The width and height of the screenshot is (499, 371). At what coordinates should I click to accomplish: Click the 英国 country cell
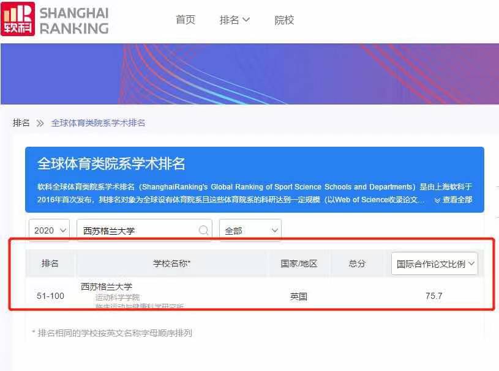[x=299, y=296]
